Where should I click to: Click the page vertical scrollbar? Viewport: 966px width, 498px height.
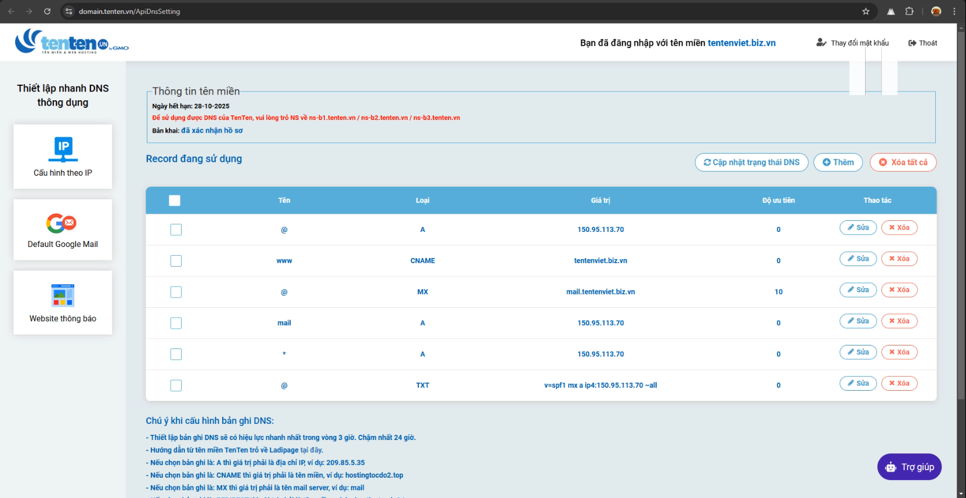962,215
